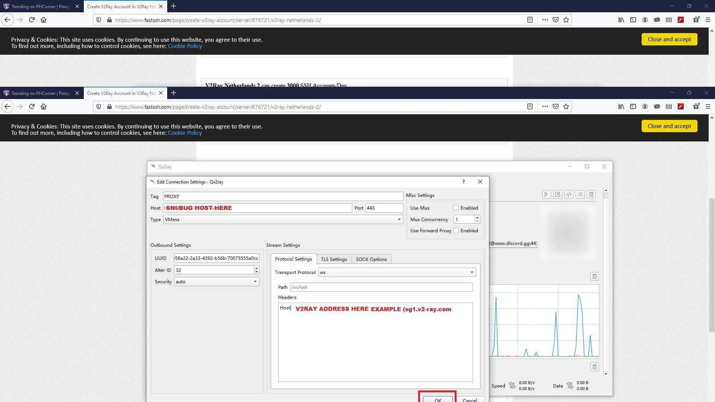Viewport: 715px width, 402px height.
Task: Switch to the TLS Settings tab
Action: [x=334, y=259]
